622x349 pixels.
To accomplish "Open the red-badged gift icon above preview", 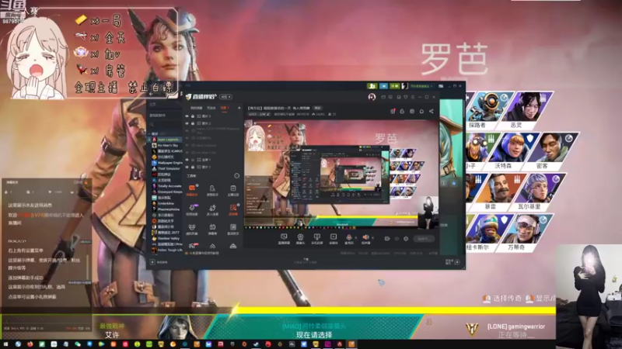I will [393, 111].
